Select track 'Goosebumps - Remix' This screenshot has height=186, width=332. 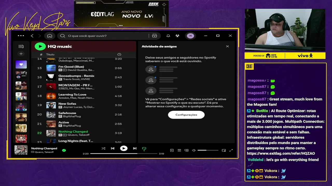84,77
